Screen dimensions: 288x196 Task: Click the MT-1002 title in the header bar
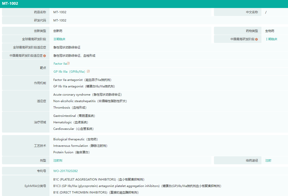[x=10, y=4]
